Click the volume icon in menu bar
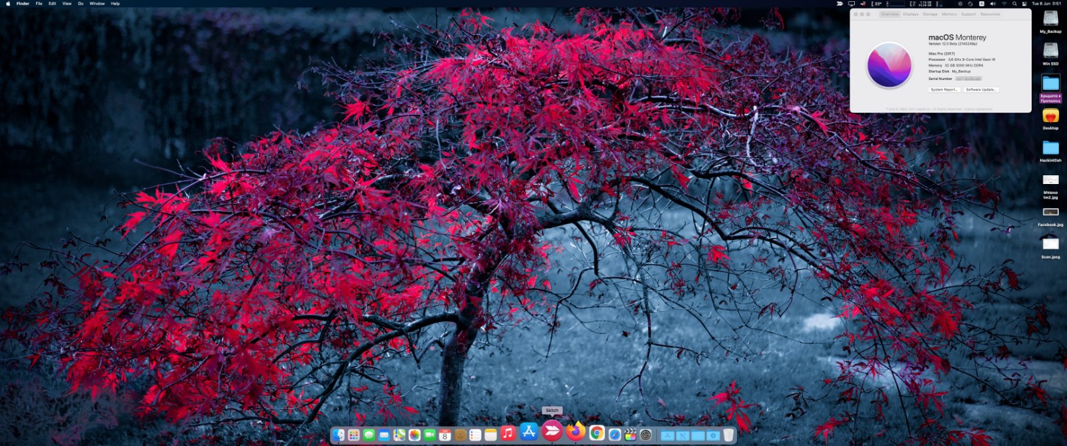The height and width of the screenshot is (446, 1067). [993, 3]
